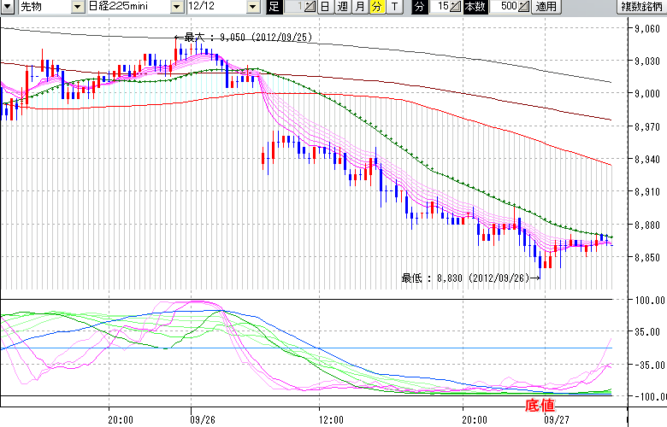Click the minute interval spinner next to 15
The image size is (667, 427).
[454, 7]
